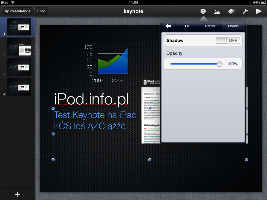Select slide 4 thumbnail
Viewport: 267px width, 200px height.
point(19,87)
